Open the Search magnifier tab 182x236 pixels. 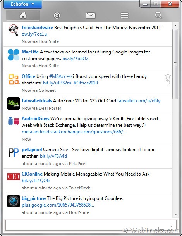(x=158, y=16)
